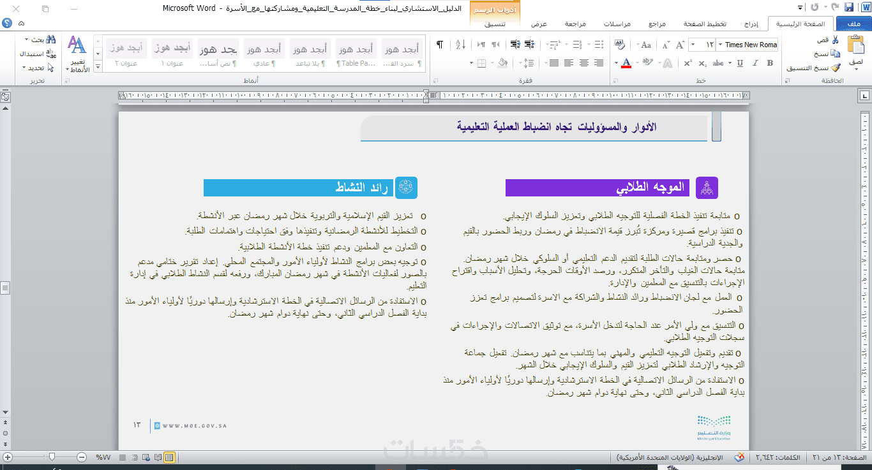Toggle underline (U) formatting
The width and height of the screenshot is (872, 470).
click(x=740, y=62)
